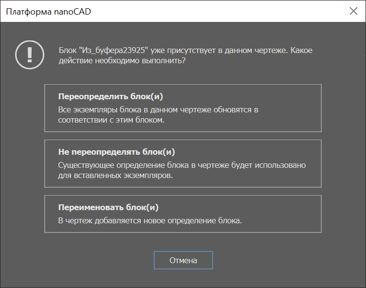366x288 pixels.
Task: Click text 'для вставленных экземпляров'
Action: (x=115, y=176)
